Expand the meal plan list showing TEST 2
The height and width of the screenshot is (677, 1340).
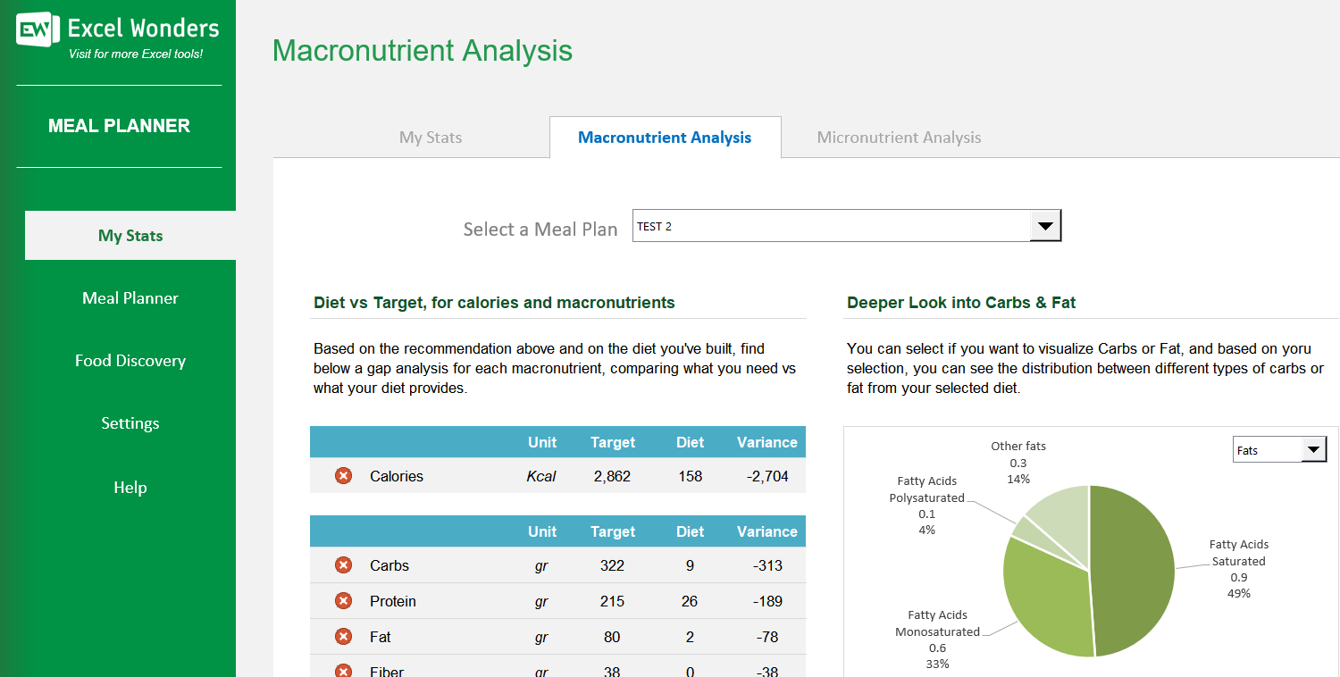(x=1044, y=226)
